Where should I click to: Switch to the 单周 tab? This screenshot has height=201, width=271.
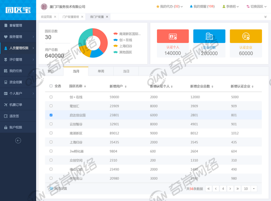point(101,71)
